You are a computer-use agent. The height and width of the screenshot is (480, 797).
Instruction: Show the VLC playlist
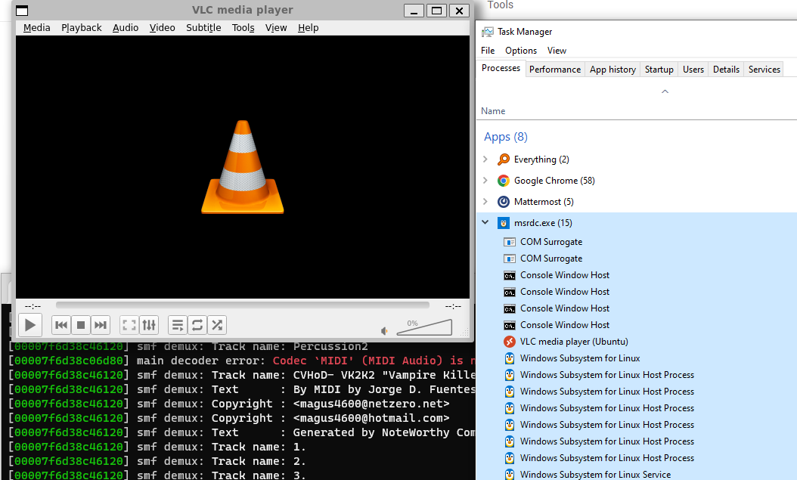[x=178, y=325]
